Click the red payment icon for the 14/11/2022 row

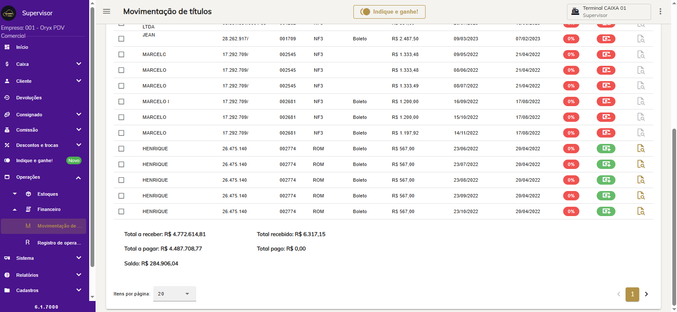(606, 133)
